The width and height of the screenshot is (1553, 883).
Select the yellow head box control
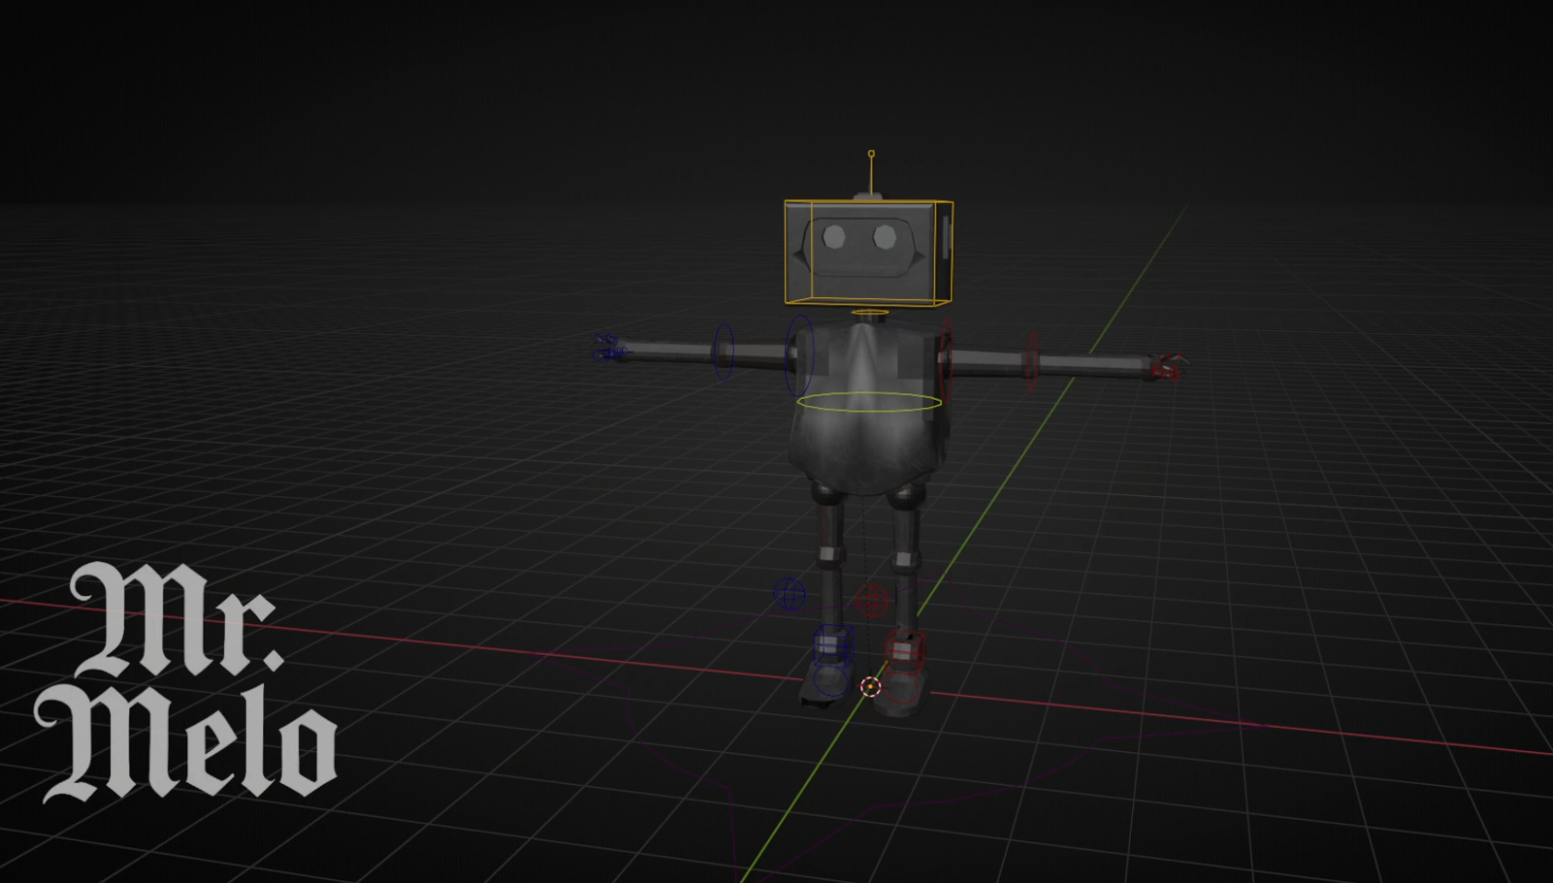868,252
